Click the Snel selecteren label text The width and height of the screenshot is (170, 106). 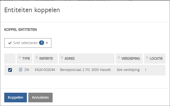[25, 43]
